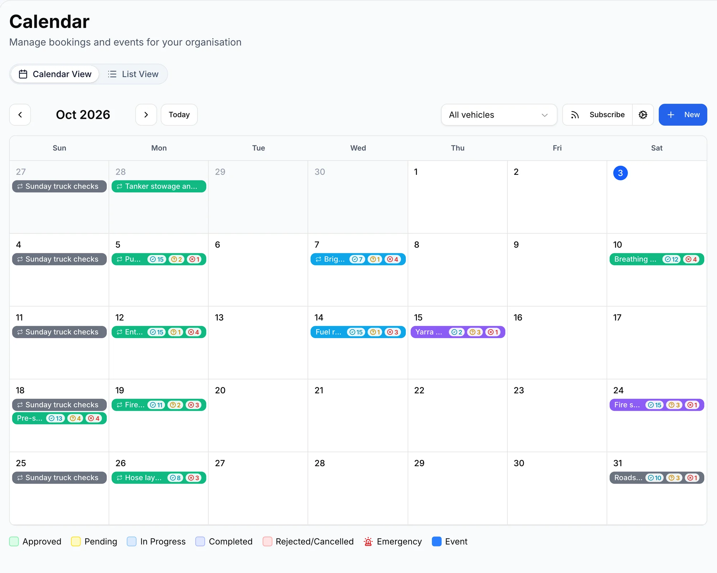Open Yarra event on October 15
Viewport: 717px width, 573px height.
pos(458,332)
